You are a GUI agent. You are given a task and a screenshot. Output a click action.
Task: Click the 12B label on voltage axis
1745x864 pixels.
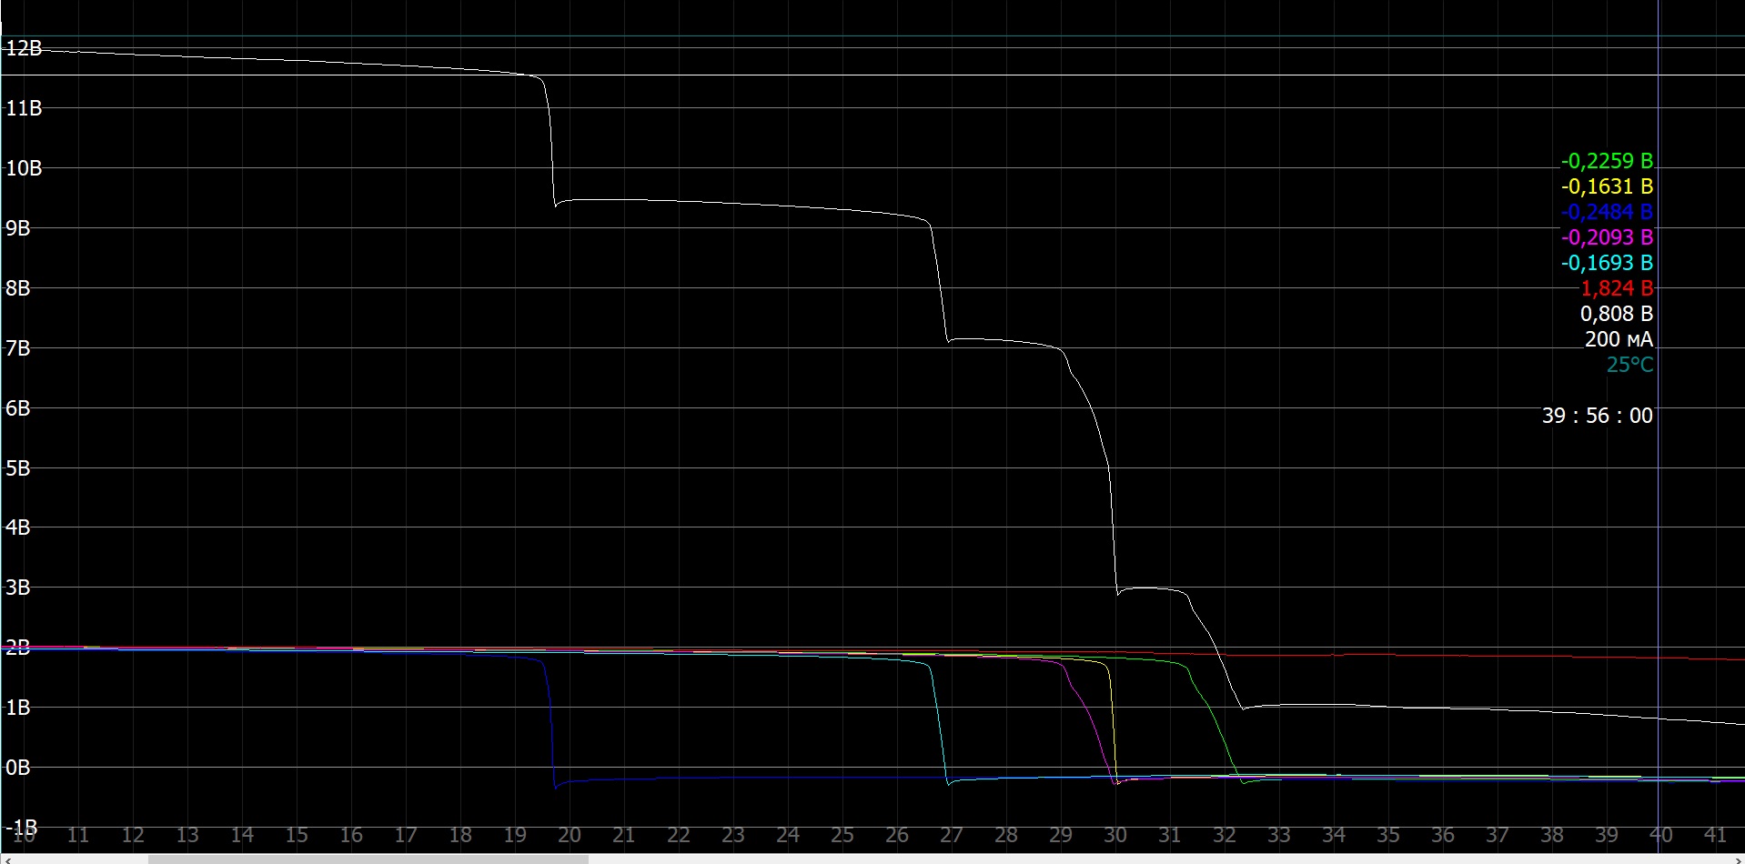tap(24, 48)
